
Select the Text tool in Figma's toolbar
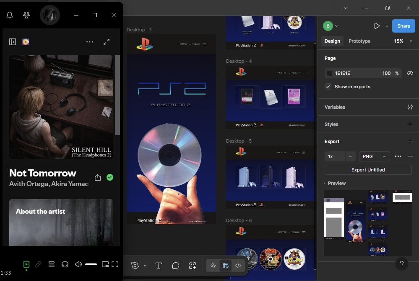coord(159,265)
